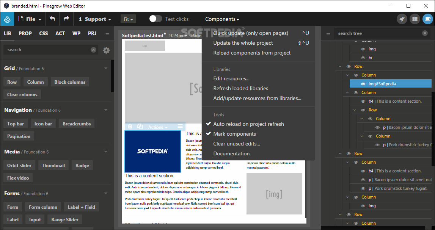This screenshot has height=230, width=435.
Task: Toggle visibility of hr element
Action: (363, 58)
